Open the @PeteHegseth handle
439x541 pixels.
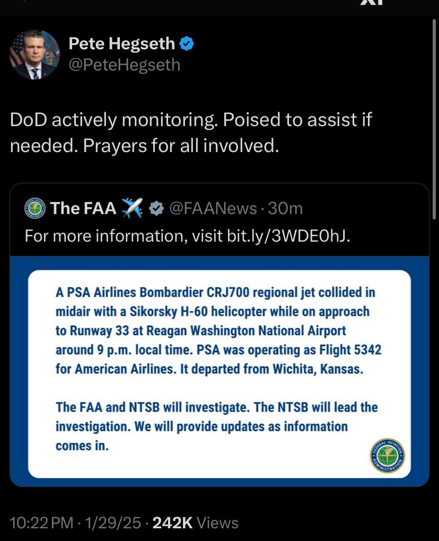coord(124,65)
